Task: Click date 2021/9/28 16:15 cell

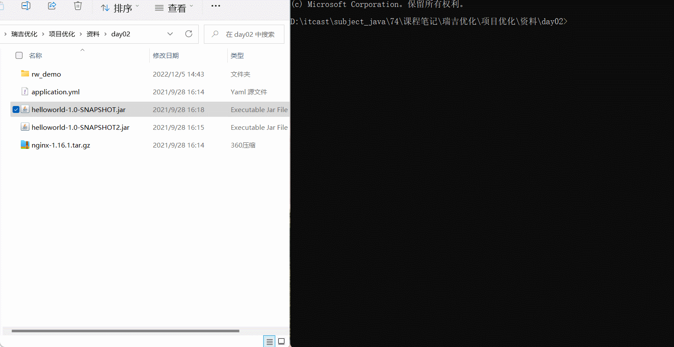Action: pyautogui.click(x=178, y=127)
